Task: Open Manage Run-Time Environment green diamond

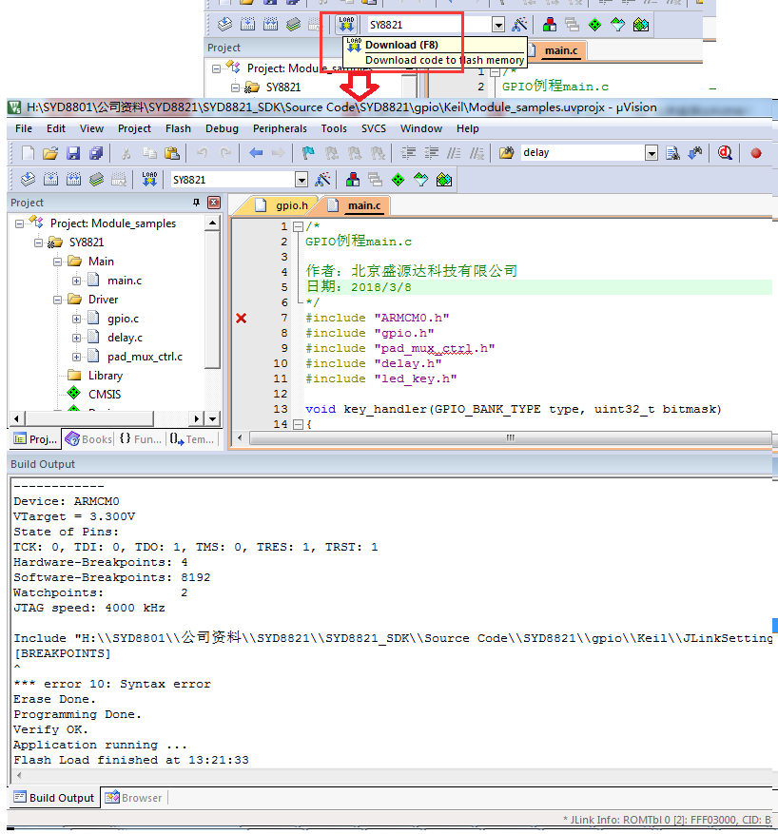Action: click(x=398, y=180)
